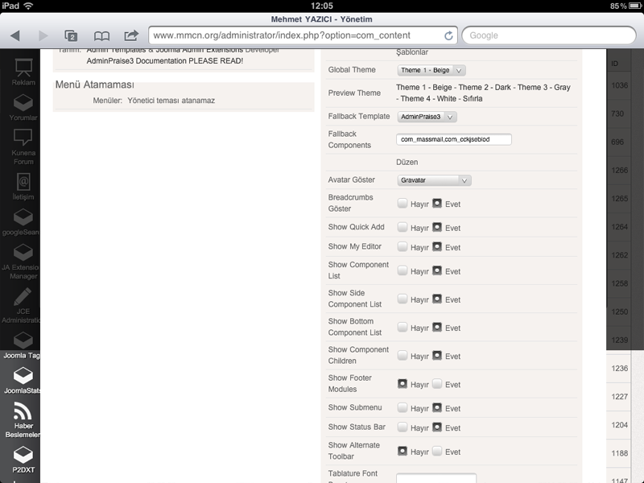Select Evet for Show Footer Modules
644x483 pixels.
[437, 384]
